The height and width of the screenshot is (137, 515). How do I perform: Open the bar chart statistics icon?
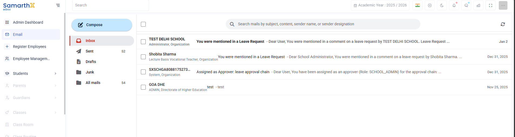click(479, 5)
